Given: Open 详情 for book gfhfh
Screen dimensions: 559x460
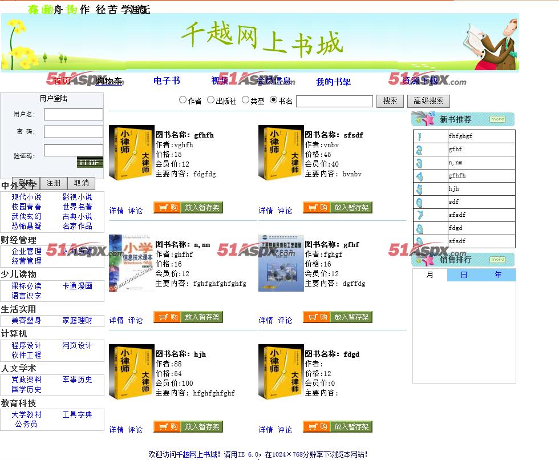Looking at the screenshot, I should [116, 211].
